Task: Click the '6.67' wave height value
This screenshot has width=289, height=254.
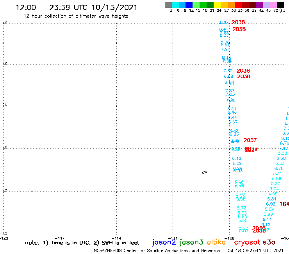Action: (233, 122)
